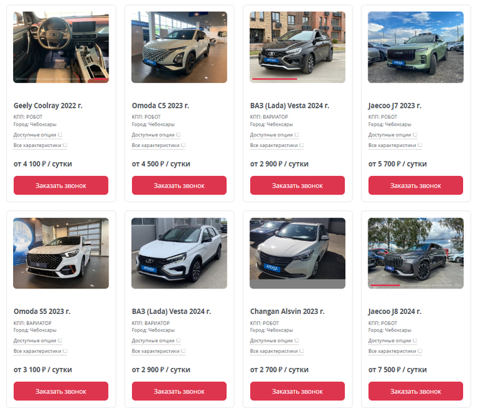The image size is (481, 410).
Task: Open the white Omoda S5 photo
Action: (x=60, y=253)
